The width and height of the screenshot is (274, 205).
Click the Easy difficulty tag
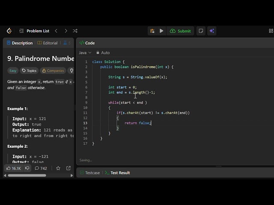(13, 70)
